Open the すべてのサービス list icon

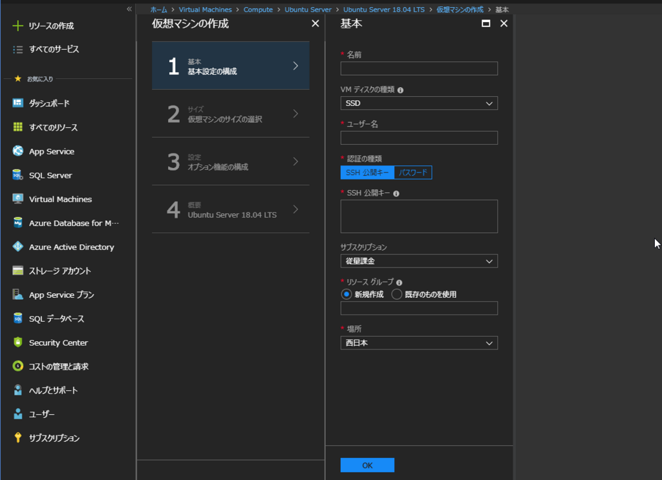pyautogui.click(x=17, y=49)
